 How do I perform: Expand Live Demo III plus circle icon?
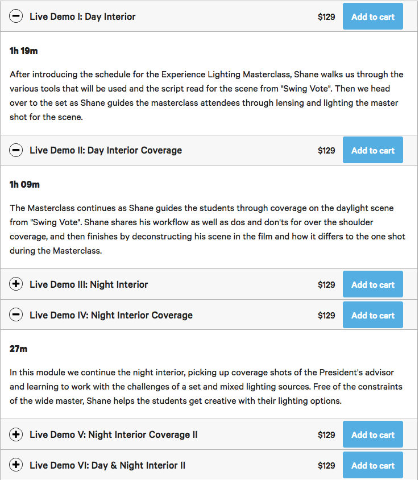tap(16, 284)
